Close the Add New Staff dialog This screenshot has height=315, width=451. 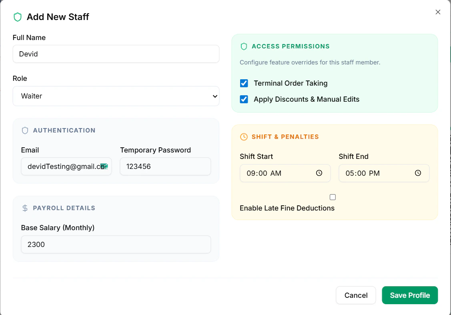[438, 12]
